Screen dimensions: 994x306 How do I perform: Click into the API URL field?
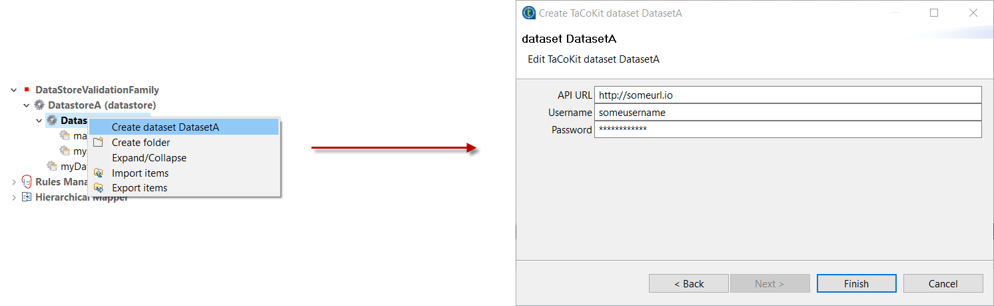pos(787,95)
